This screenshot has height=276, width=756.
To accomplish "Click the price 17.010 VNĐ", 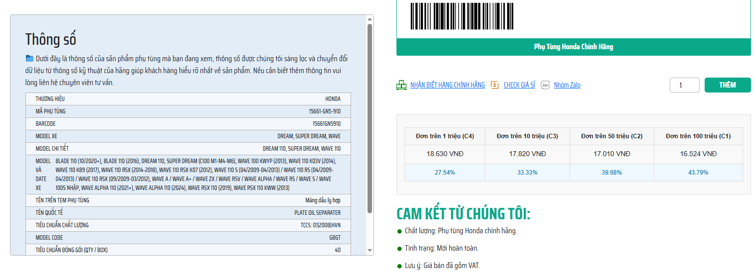I will 611,154.
